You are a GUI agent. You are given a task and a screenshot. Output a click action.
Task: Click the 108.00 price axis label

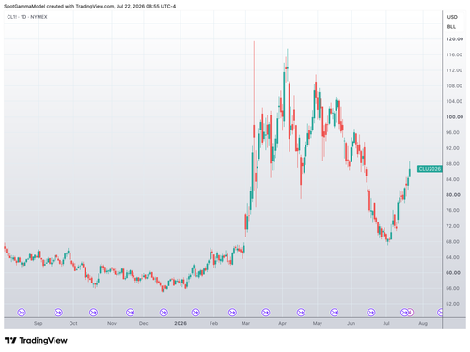[x=454, y=86]
